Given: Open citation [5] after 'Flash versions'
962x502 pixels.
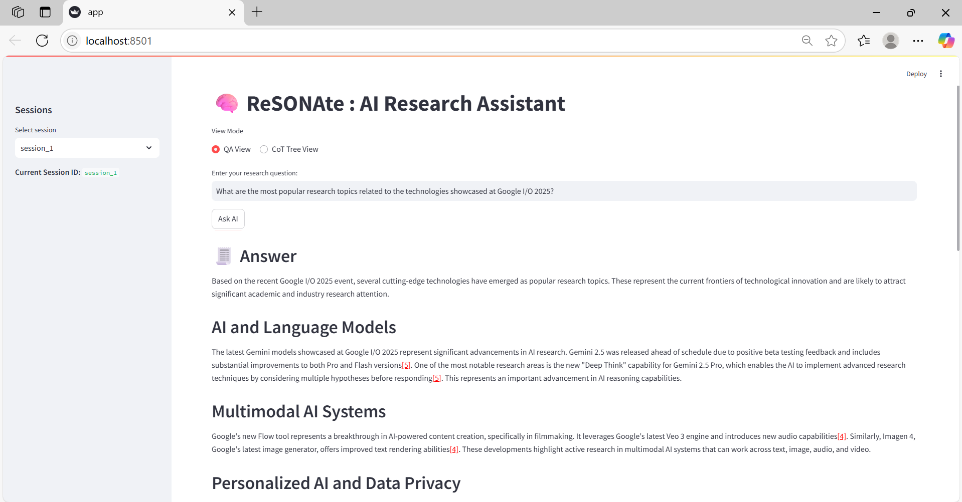Looking at the screenshot, I should pos(406,365).
